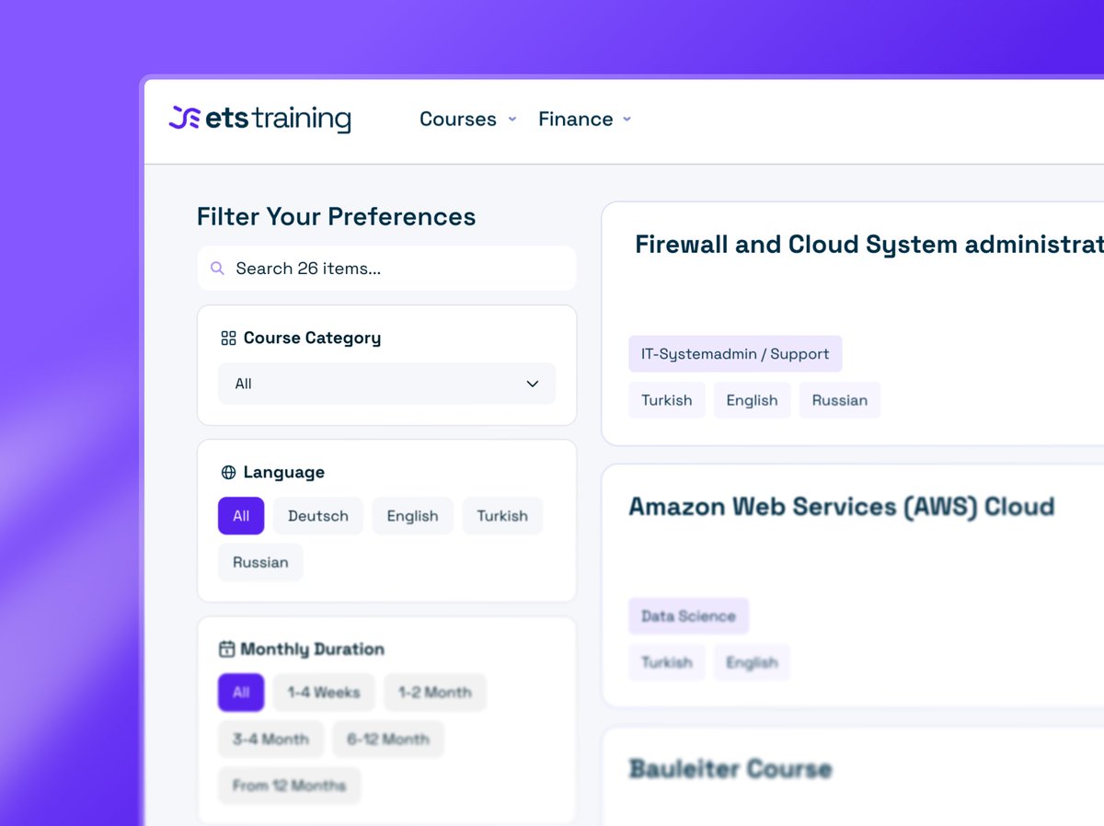The image size is (1104, 826).
Task: Expand the Finance dropdown chevron
Action: click(627, 120)
